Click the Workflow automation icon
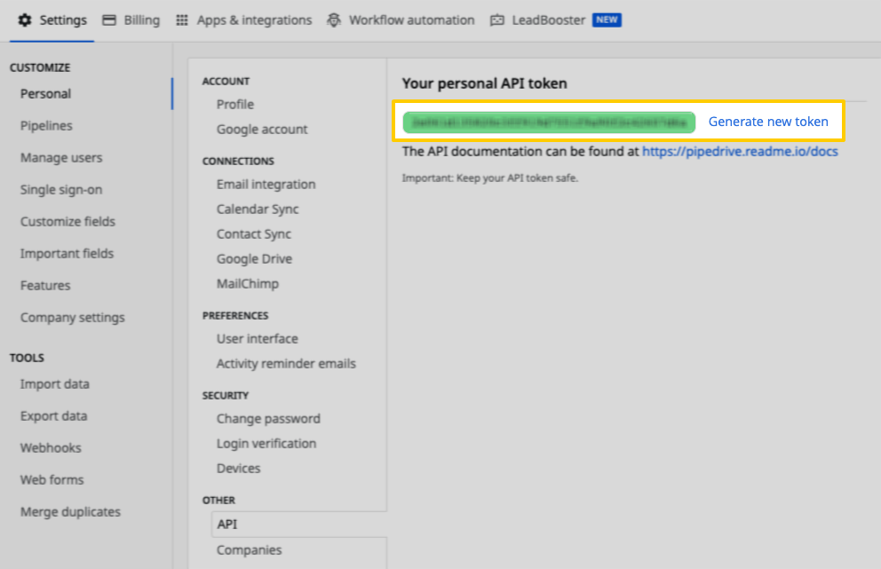The width and height of the screenshot is (881, 569). pos(334,20)
